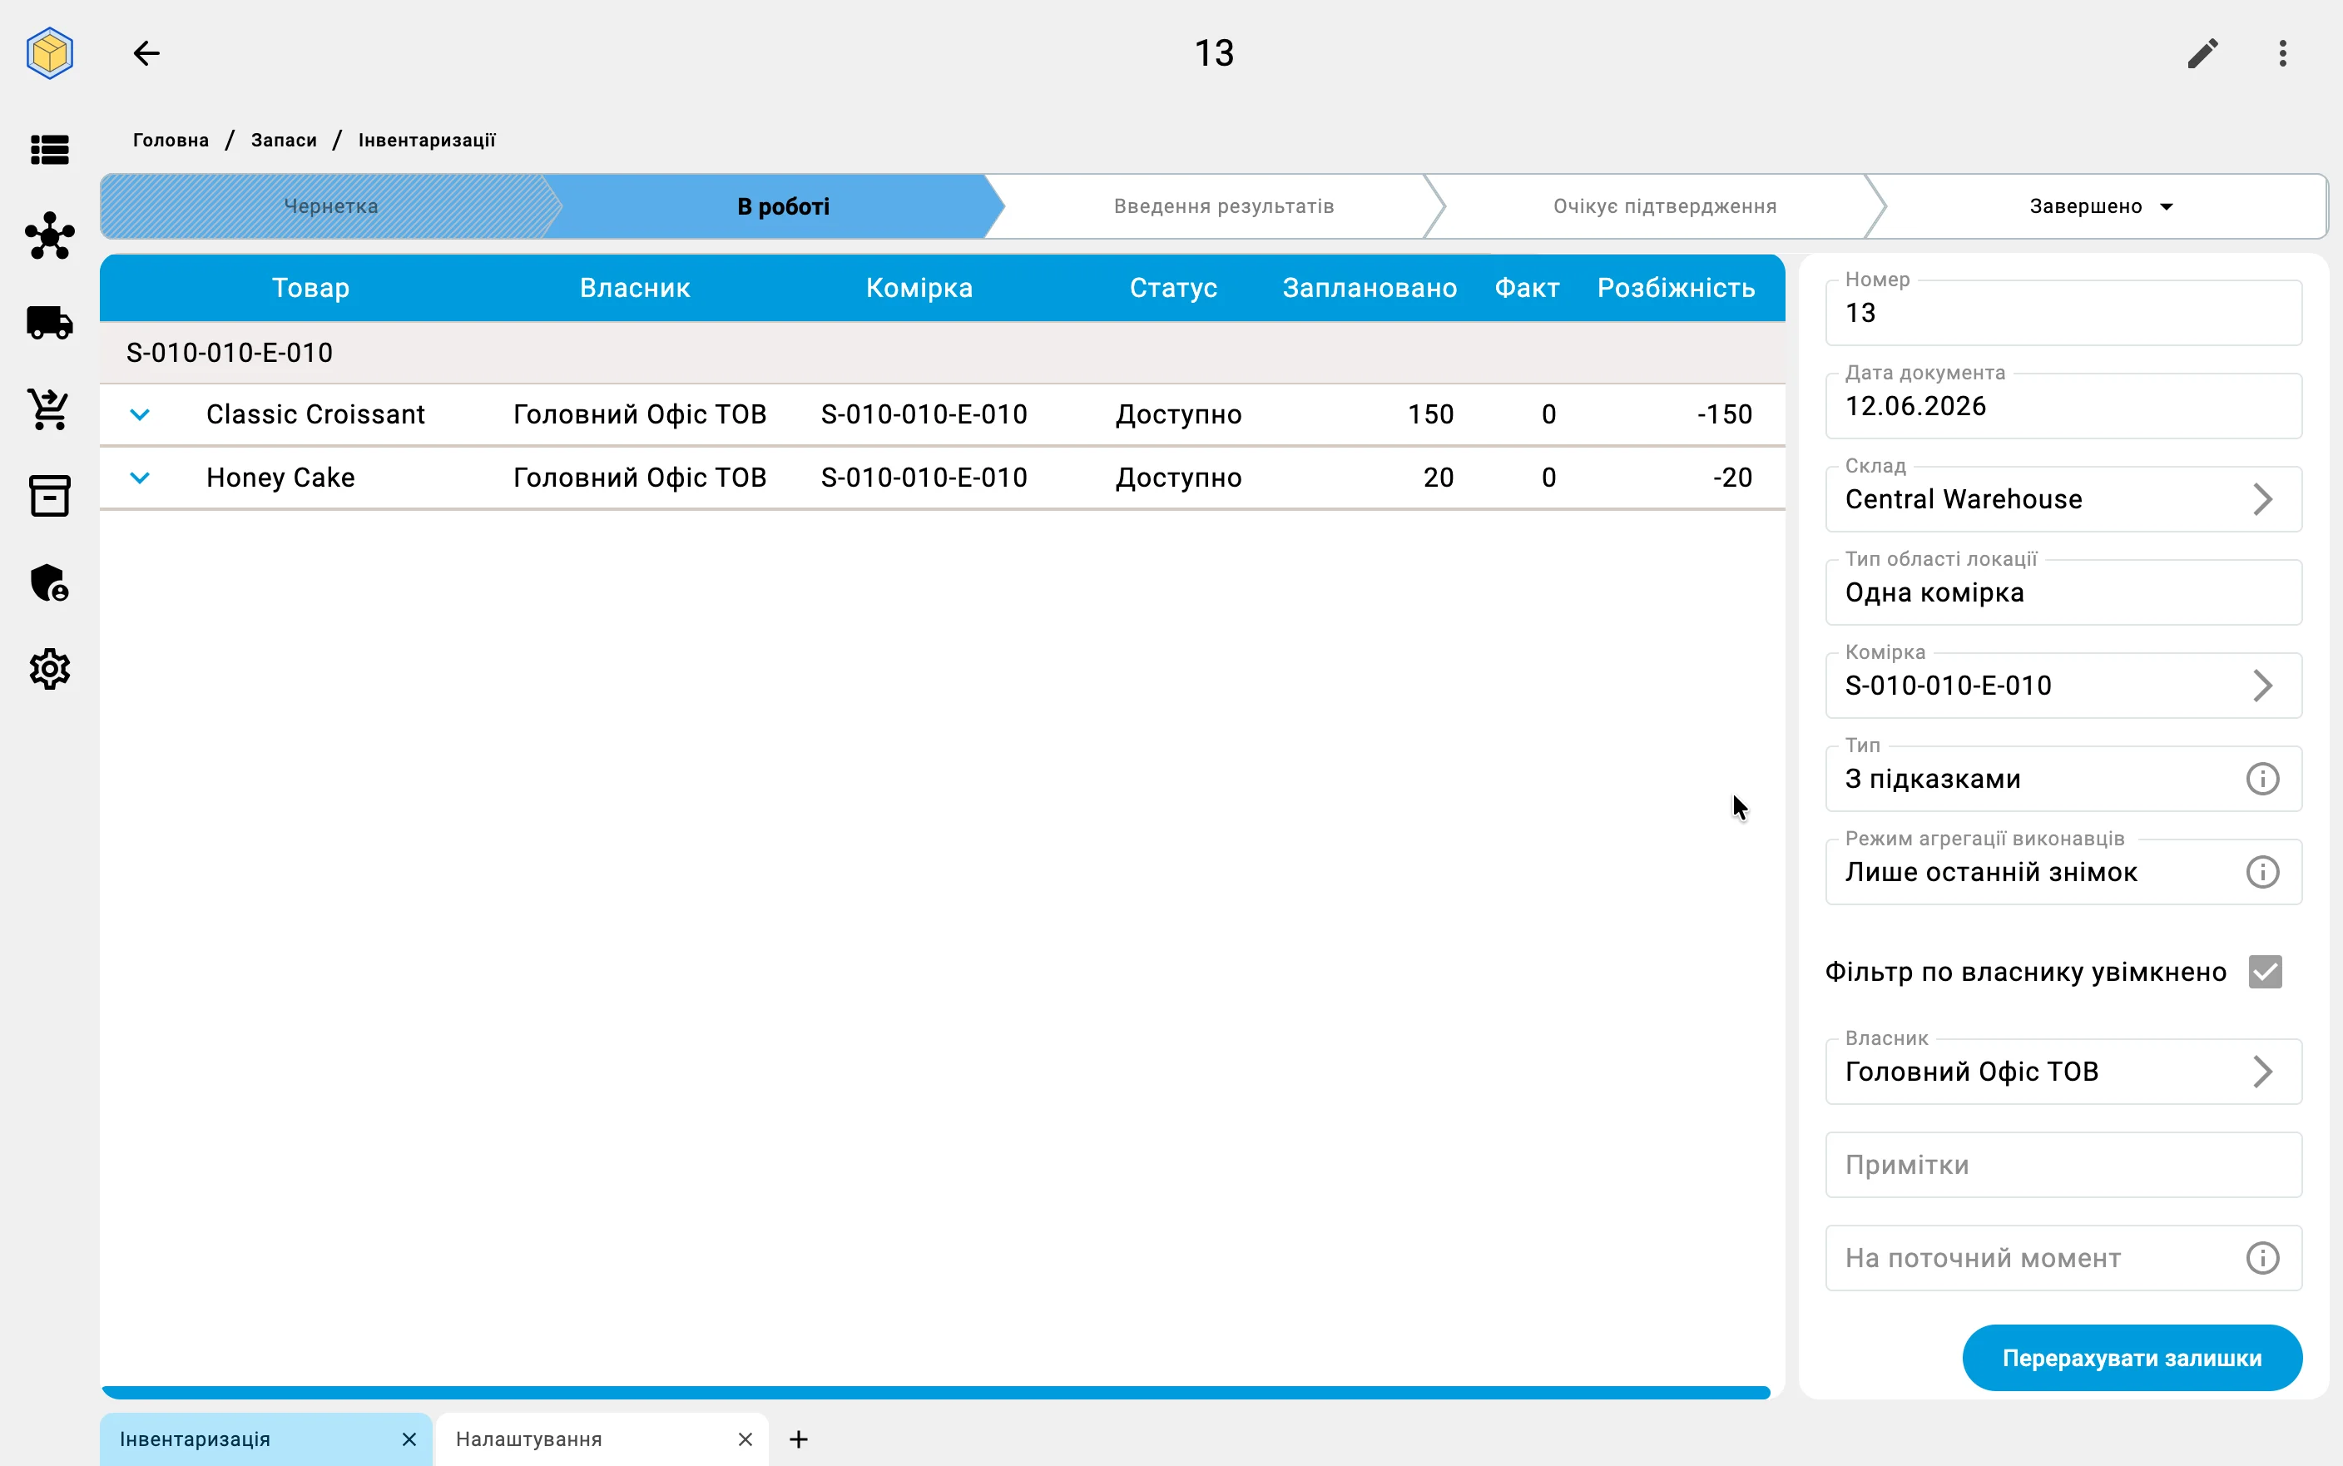Click the back arrow icon

(x=146, y=53)
